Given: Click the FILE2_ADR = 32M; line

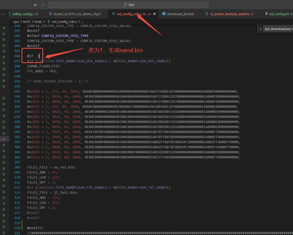Looking at the screenshot, I should [x=43, y=197].
